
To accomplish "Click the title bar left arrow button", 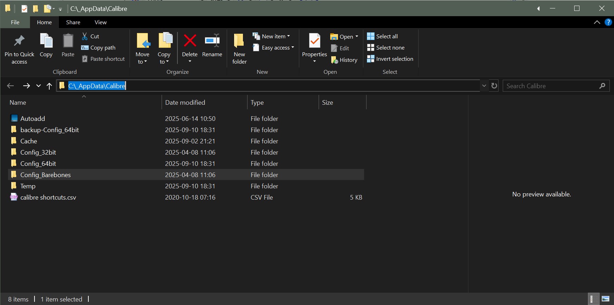I will click(x=538, y=8).
